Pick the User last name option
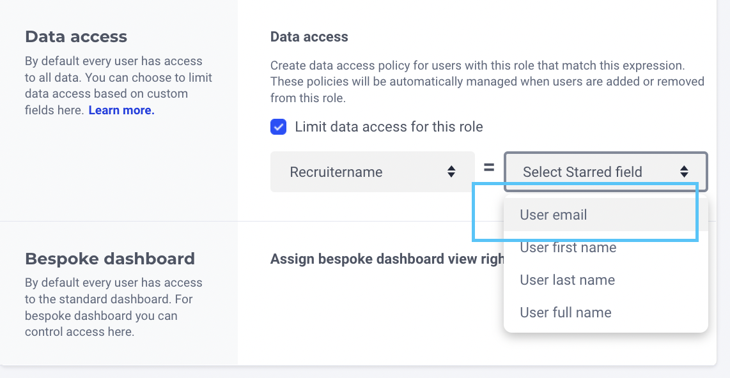The width and height of the screenshot is (730, 378). (568, 280)
